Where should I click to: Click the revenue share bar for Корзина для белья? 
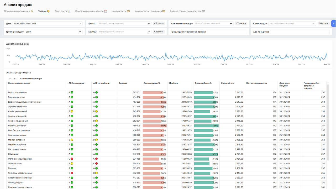click(154, 126)
